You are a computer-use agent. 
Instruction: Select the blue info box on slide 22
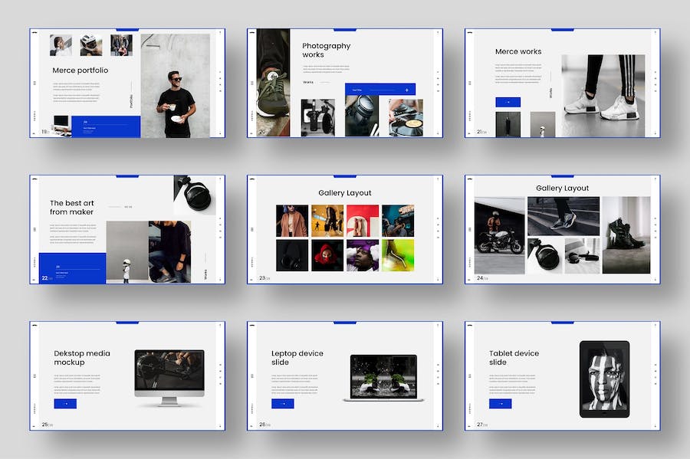tap(72, 268)
